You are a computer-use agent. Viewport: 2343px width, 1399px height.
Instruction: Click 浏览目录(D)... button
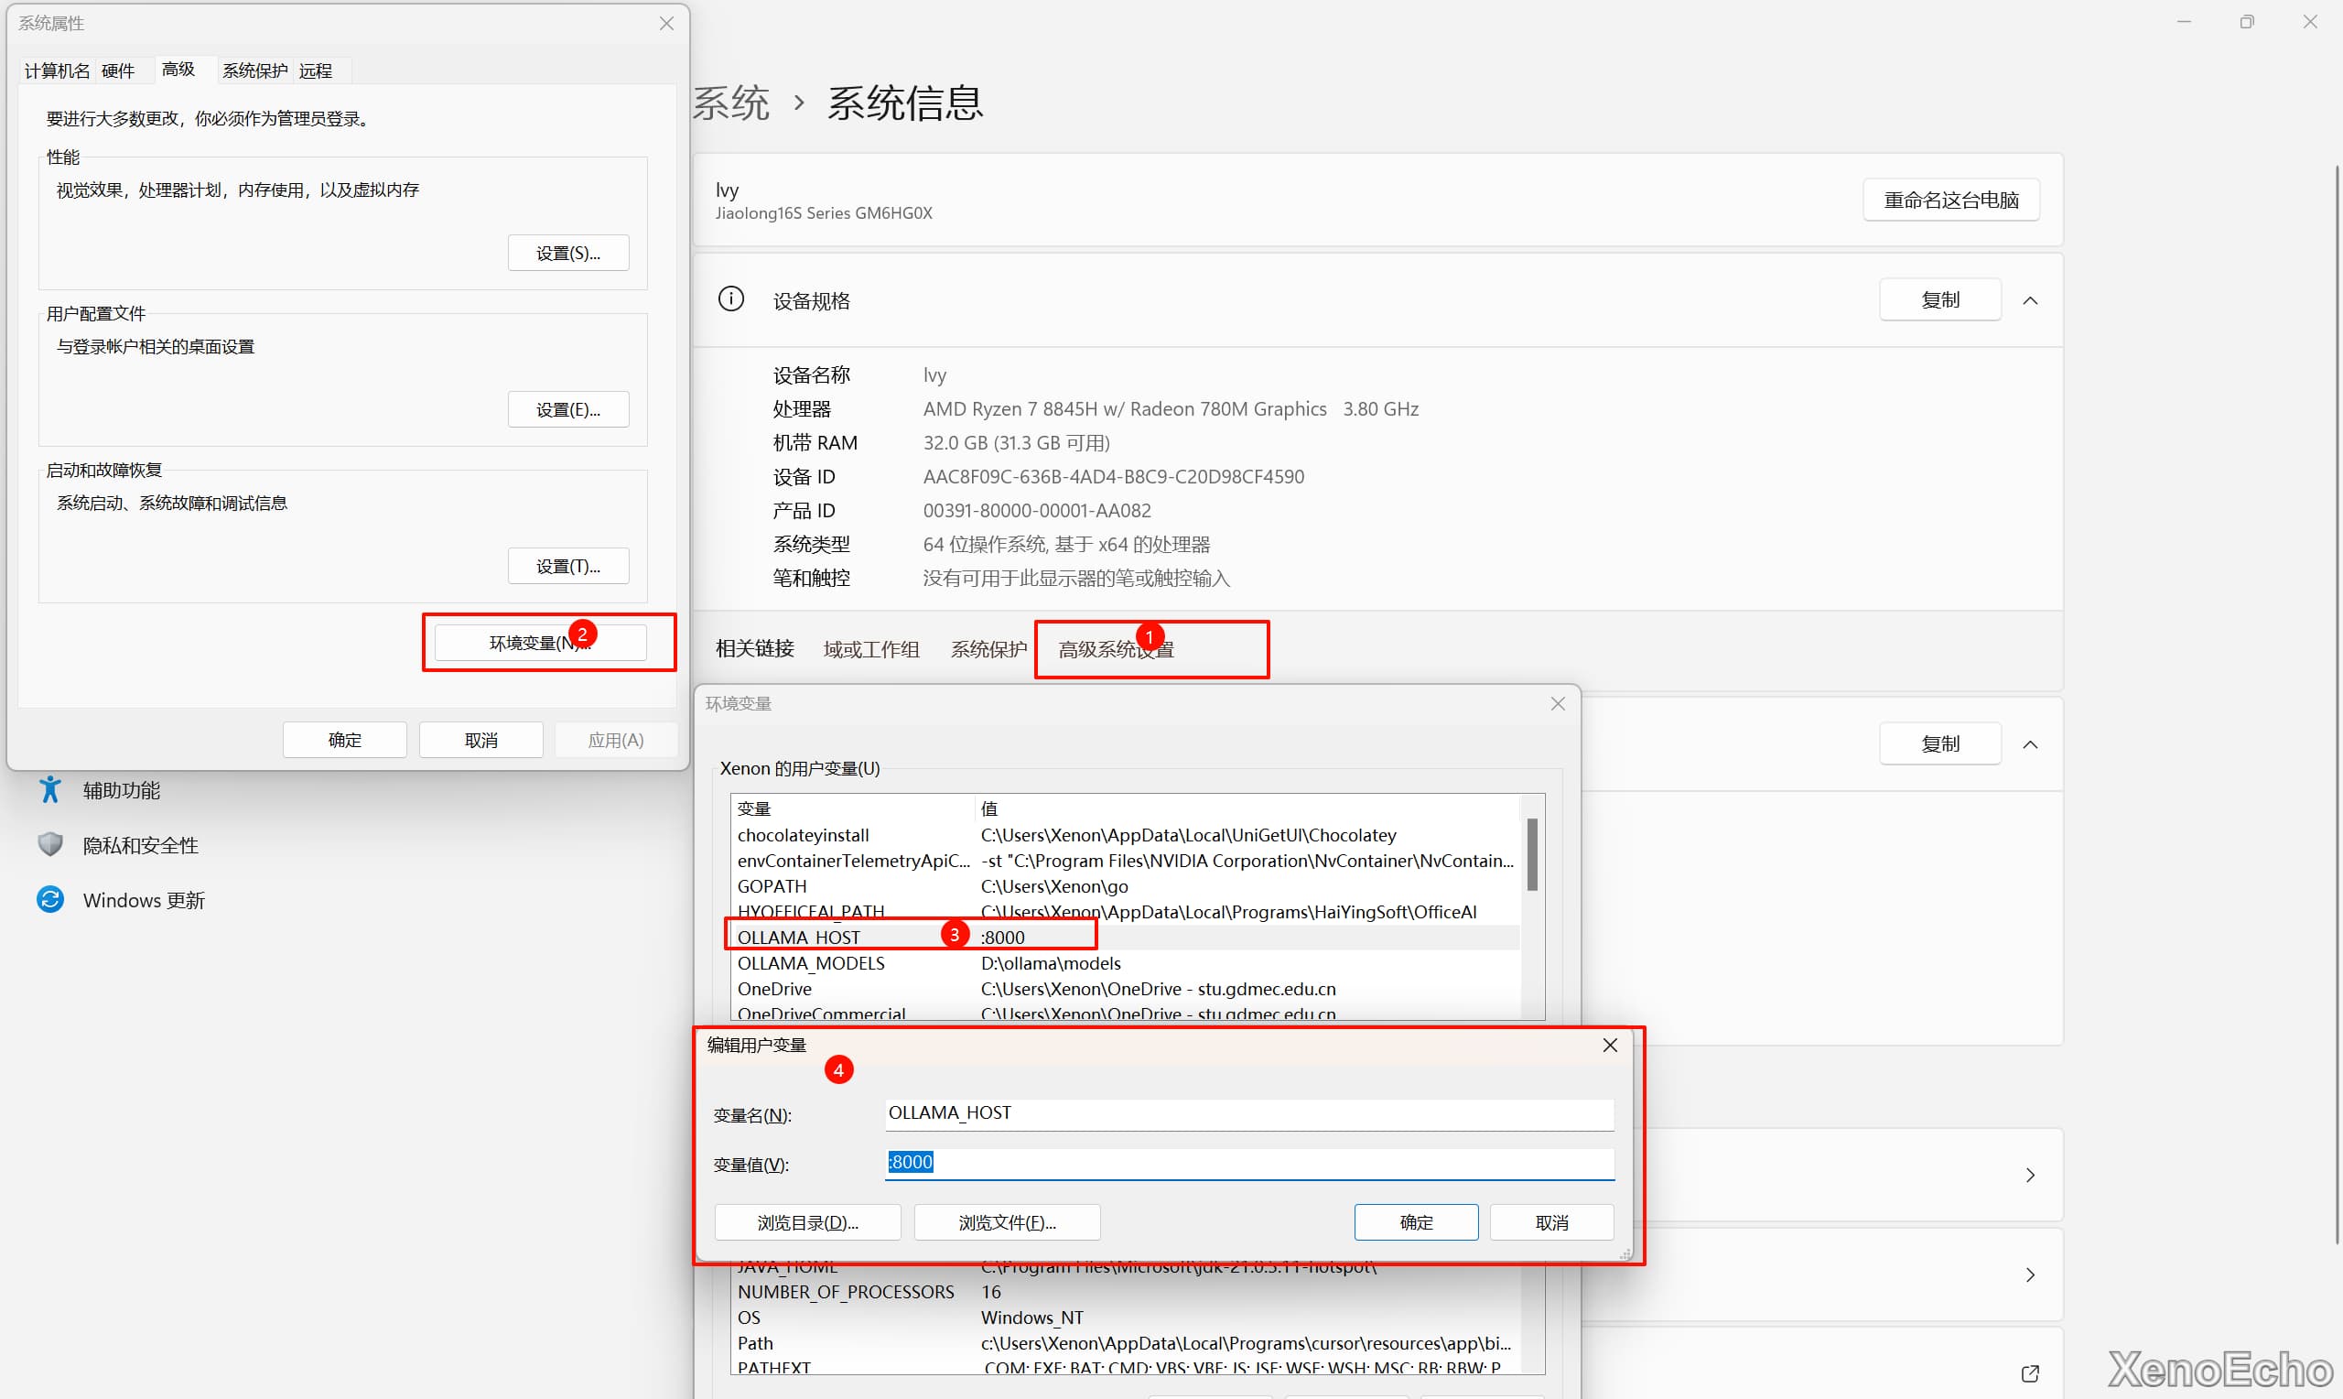[x=807, y=1222]
